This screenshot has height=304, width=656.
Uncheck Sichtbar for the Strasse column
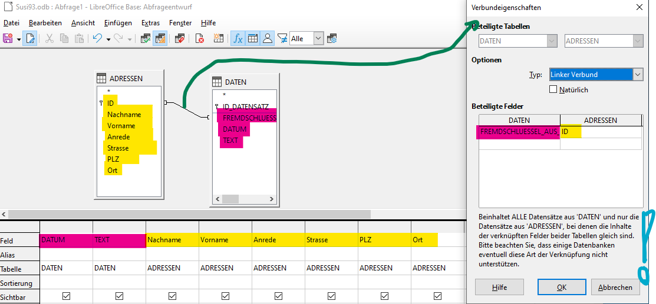pos(332,296)
